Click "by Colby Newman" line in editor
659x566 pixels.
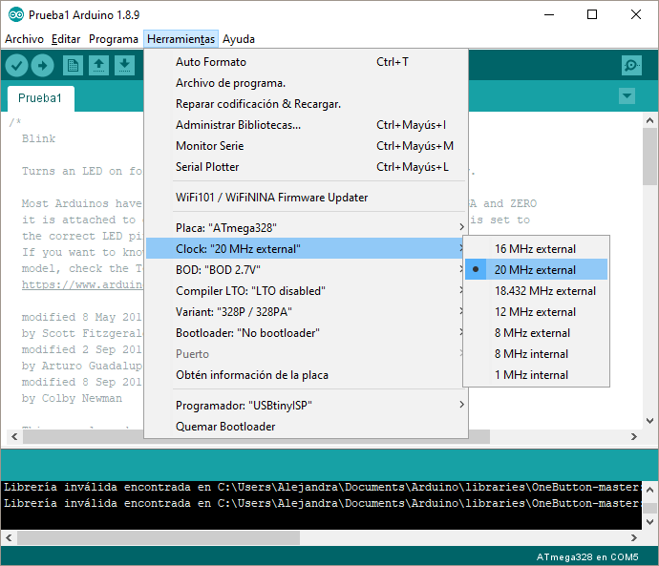point(72,398)
